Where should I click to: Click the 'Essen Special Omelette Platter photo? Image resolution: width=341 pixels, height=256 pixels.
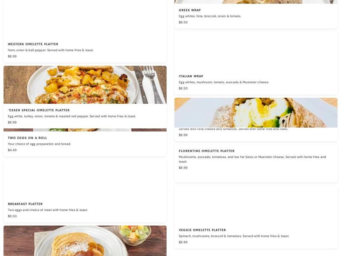[x=85, y=84]
